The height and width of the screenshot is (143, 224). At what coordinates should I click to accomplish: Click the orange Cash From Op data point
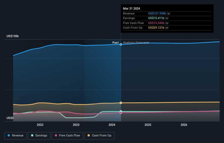tap(121, 103)
